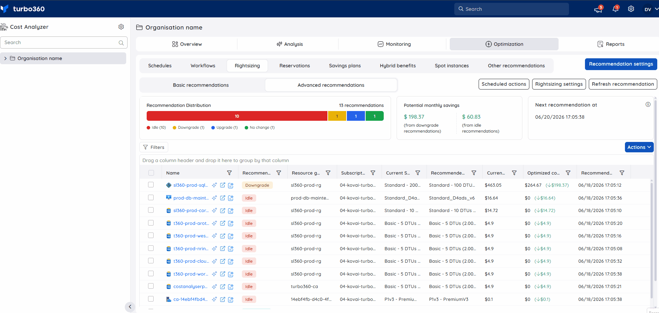Open the Reports tab
The image size is (659, 313).
[x=611, y=44]
